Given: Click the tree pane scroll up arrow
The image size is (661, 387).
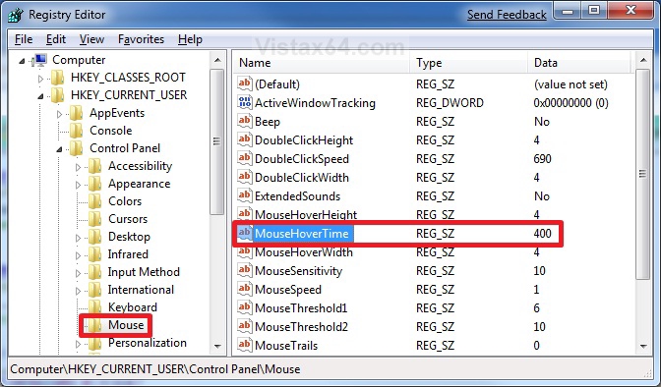Looking at the screenshot, I should 217,60.
